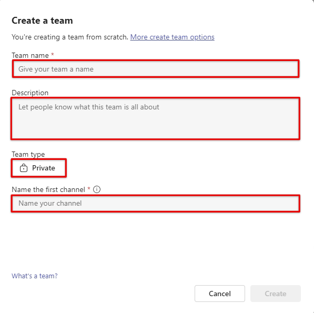This screenshot has width=314, height=313.
Task: Click the Team name field label
Action: click(x=30, y=55)
